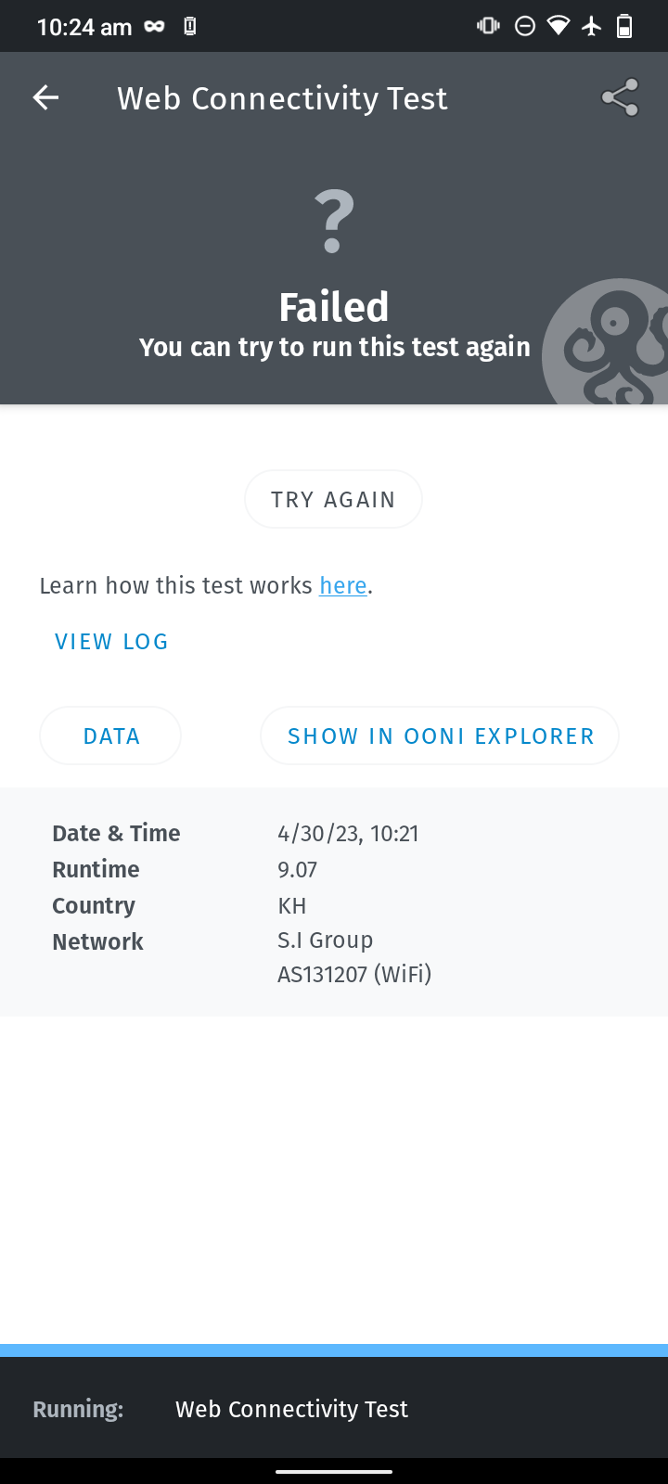Tap the vibrate mode status icon
The height and width of the screenshot is (1484, 668).
pyautogui.click(x=487, y=26)
